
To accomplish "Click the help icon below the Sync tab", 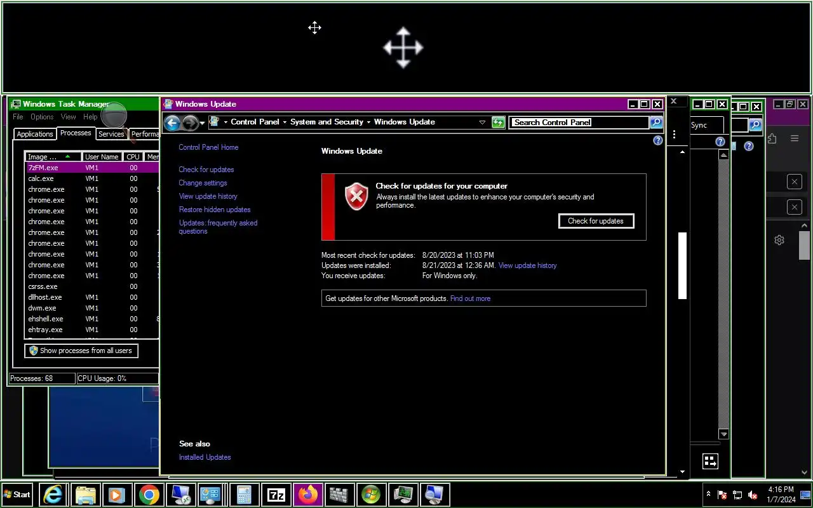I will pyautogui.click(x=720, y=142).
